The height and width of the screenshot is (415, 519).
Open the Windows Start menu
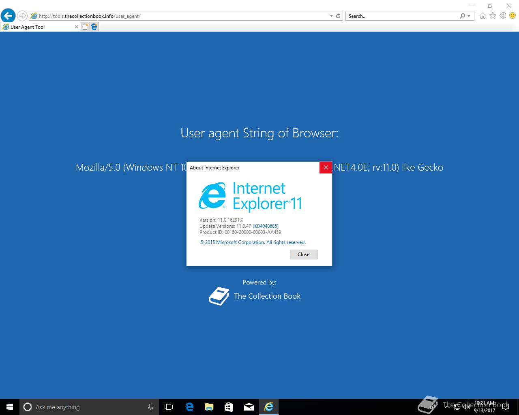click(x=10, y=407)
